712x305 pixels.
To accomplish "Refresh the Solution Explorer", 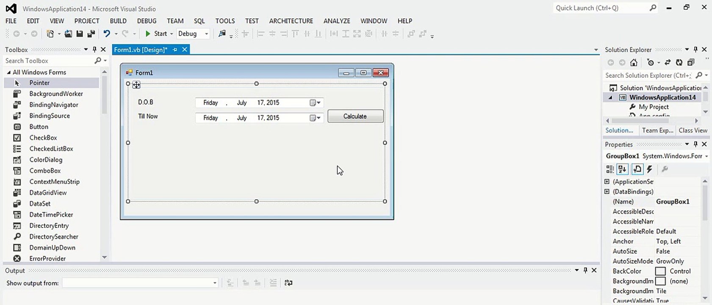I will point(679,63).
